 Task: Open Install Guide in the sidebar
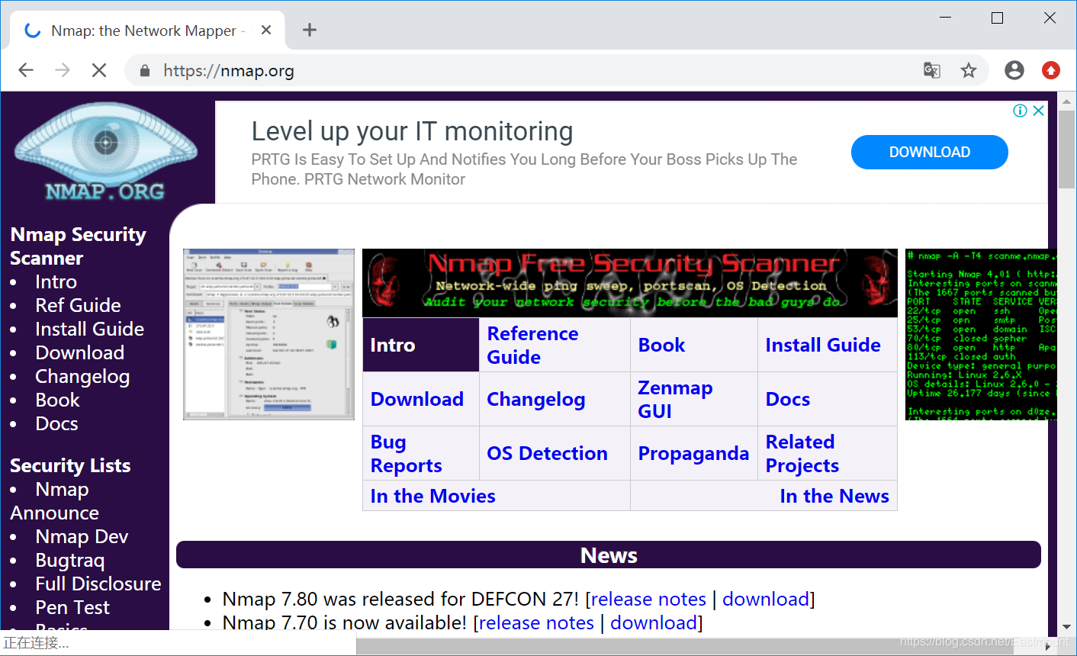(89, 329)
